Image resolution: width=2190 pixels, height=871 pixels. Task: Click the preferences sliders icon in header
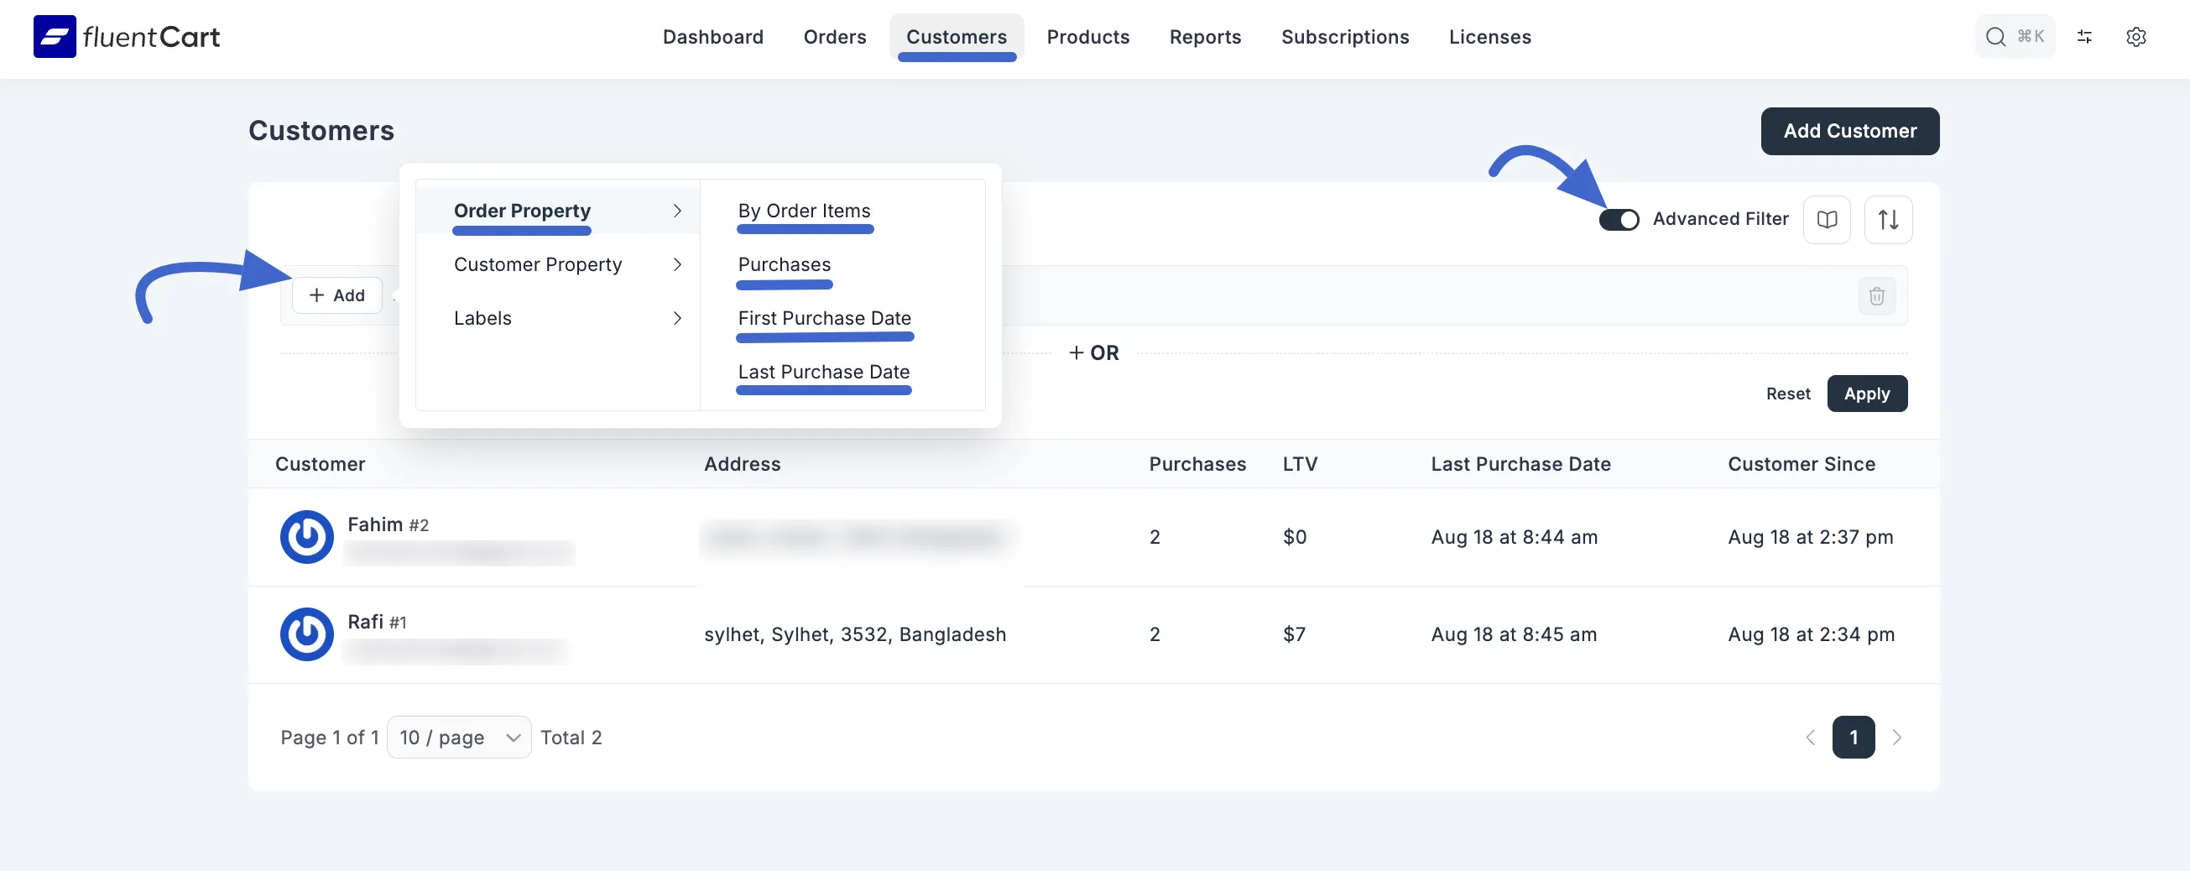click(2084, 37)
